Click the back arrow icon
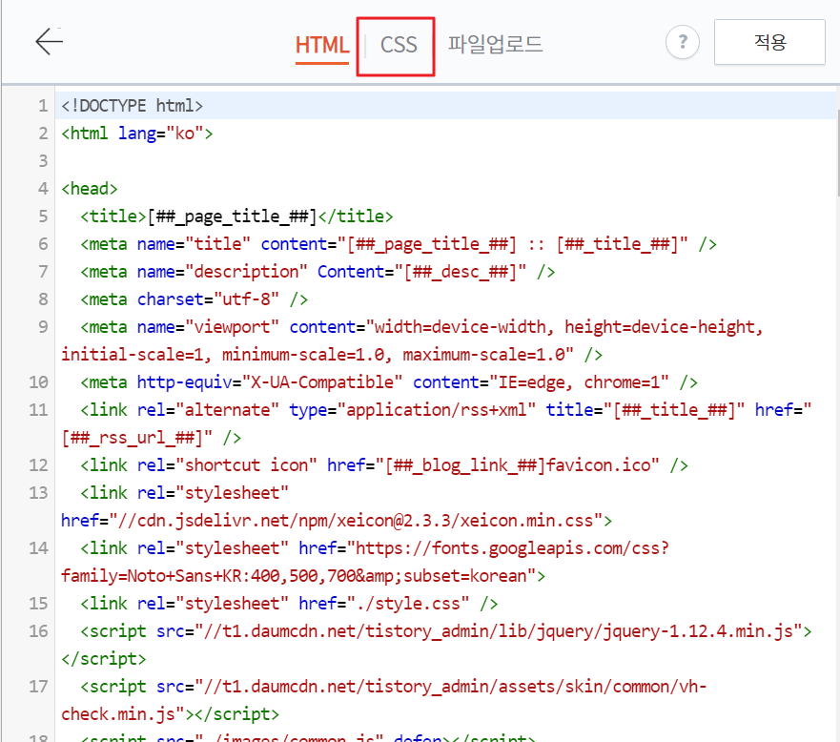Viewport: 840px width, 742px height. (50, 41)
